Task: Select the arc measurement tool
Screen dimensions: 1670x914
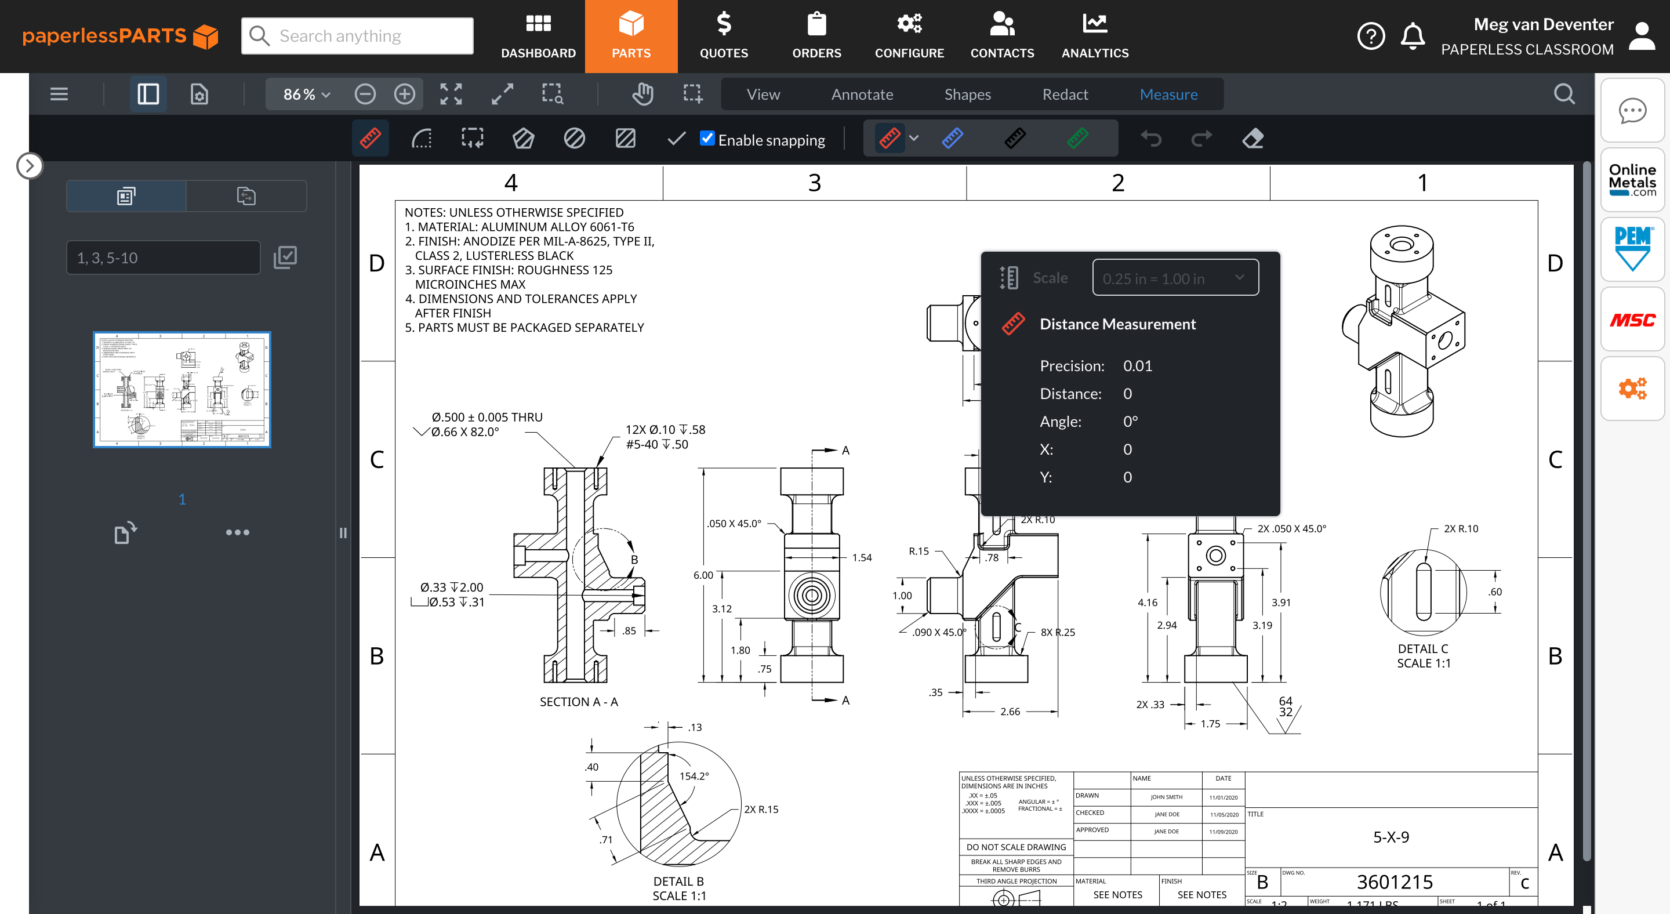Action: (422, 139)
